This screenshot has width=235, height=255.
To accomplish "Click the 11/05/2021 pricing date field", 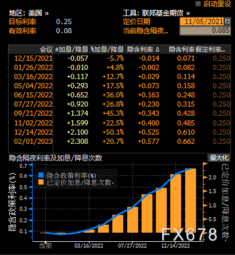I will pos(202,21).
